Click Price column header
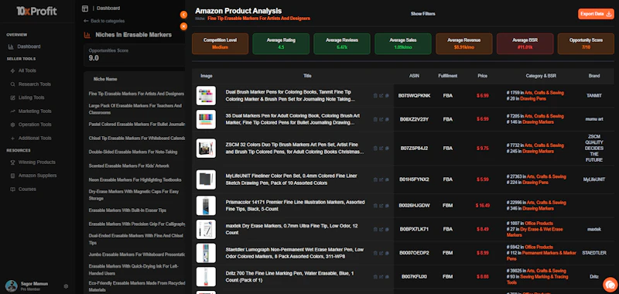This screenshot has height=294, width=619. click(x=482, y=76)
